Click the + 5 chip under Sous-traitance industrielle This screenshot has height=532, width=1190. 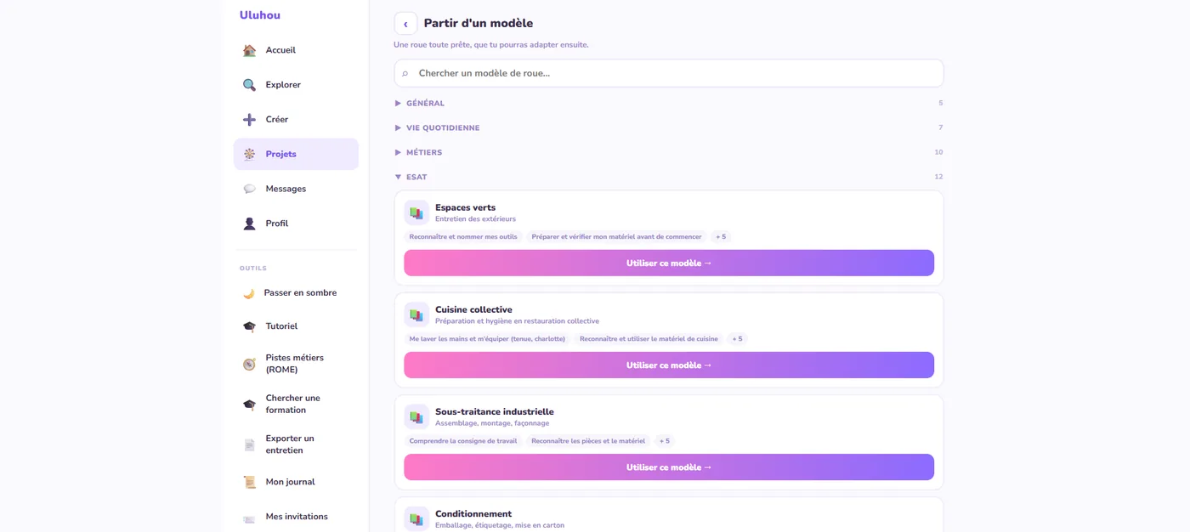click(665, 441)
